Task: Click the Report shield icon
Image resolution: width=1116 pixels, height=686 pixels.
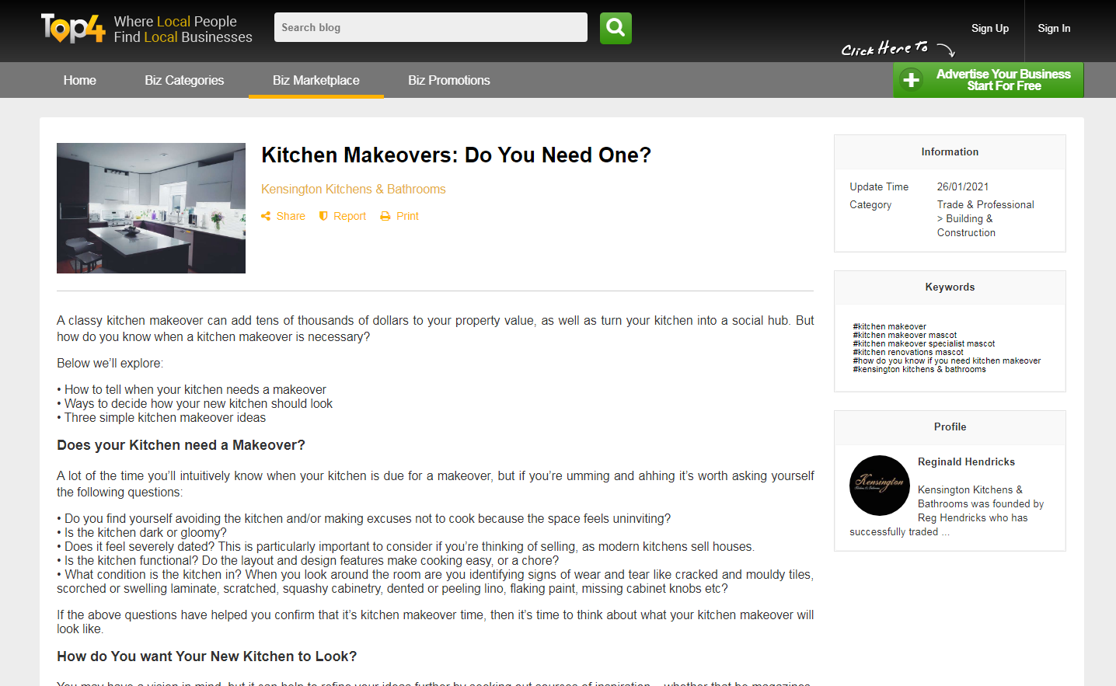Action: click(324, 216)
